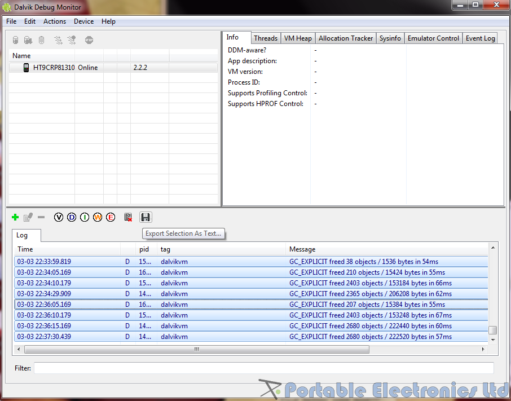This screenshot has height=401, width=511.
Task: Switch to the Event Log tab
Action: pyautogui.click(x=480, y=38)
